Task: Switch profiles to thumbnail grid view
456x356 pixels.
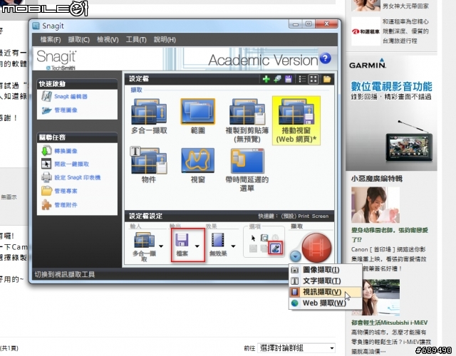Action: click(x=313, y=79)
